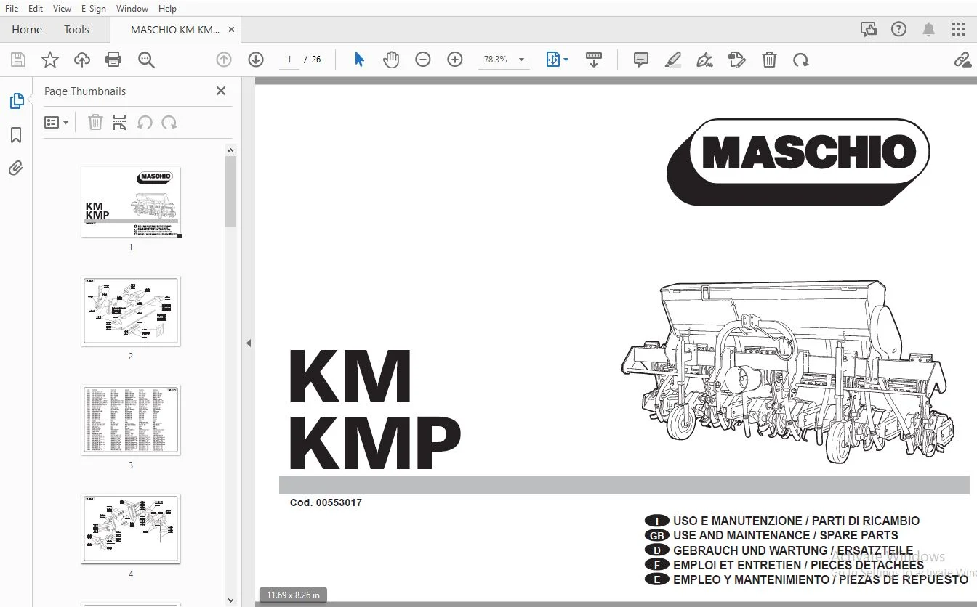Viewport: 977px width, 607px height.
Task: Open the thumbnails options dropdown menu
Action: 57,123
